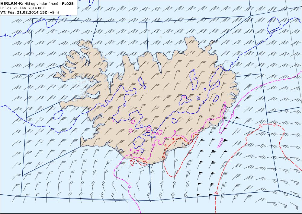Image resolution: width=302 pixels, height=214 pixels.
Task: Select the "VT: Fös. 21.02.2014 15Z" valid time
Action: [x=24, y=12]
